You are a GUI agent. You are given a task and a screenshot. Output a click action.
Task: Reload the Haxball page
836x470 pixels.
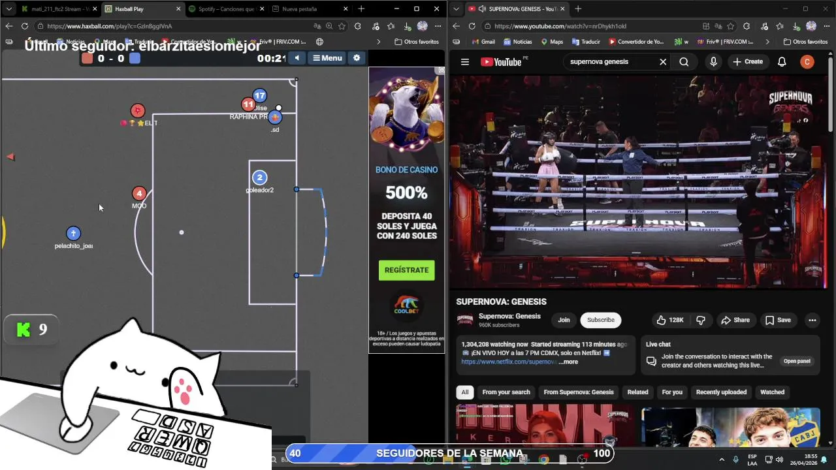pos(24,26)
